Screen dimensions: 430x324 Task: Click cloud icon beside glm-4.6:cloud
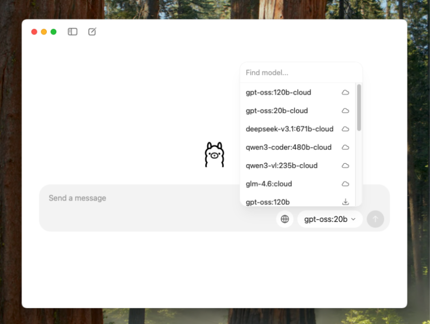pyautogui.click(x=345, y=184)
